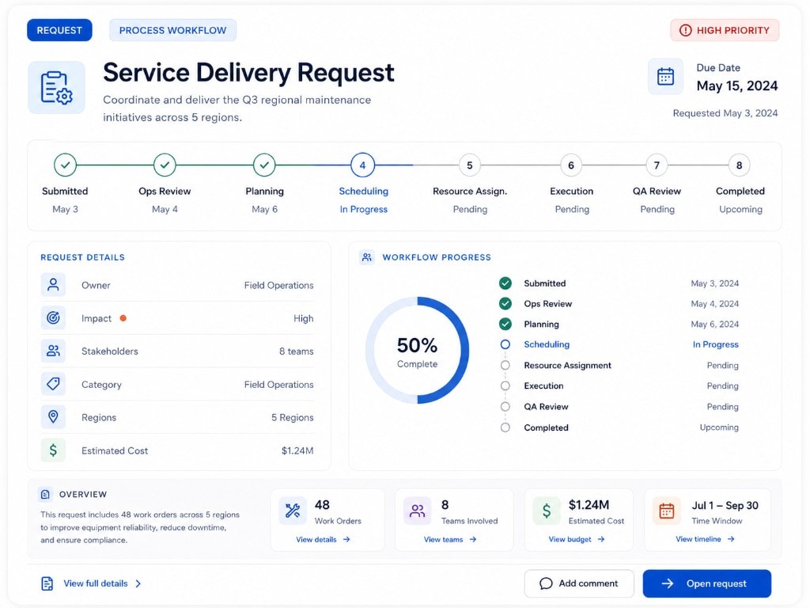The width and height of the screenshot is (810, 608).
Task: Click the Jul 1 – Sep 30 time window
Action: (x=725, y=506)
